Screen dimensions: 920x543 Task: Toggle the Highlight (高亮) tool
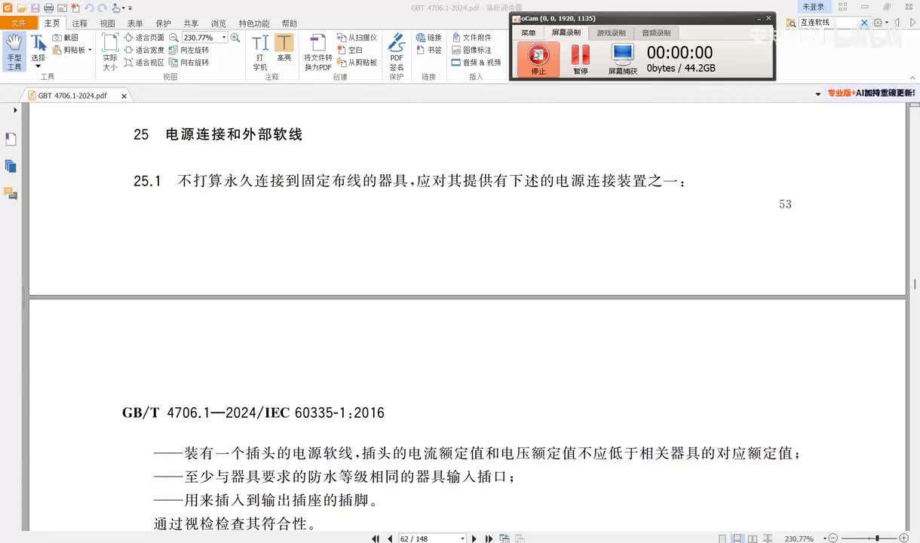pos(284,49)
